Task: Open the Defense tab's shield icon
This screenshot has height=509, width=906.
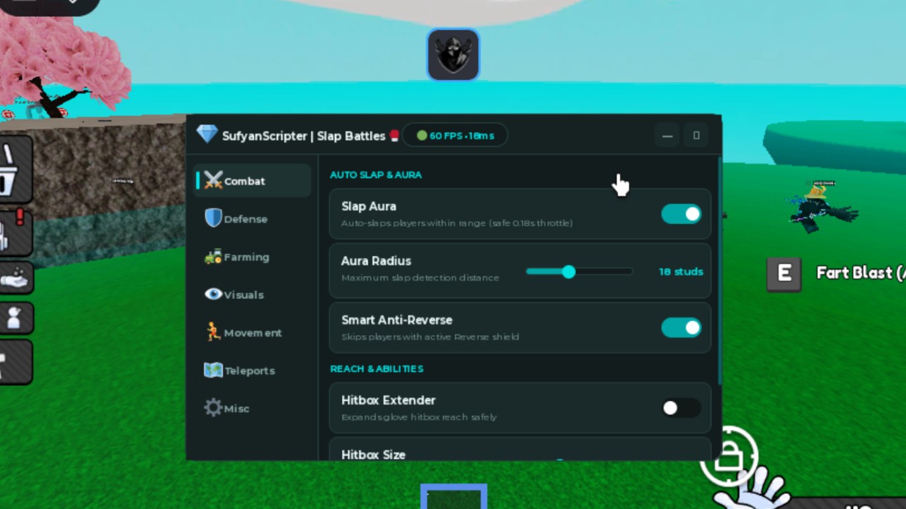Action: (x=213, y=218)
